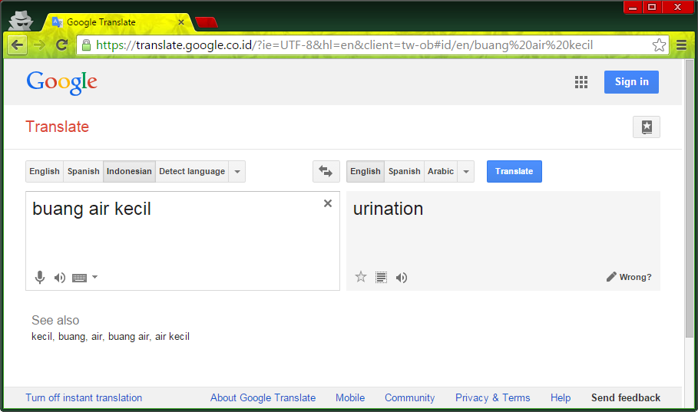Select Indonesian as source language
The width and height of the screenshot is (698, 412).
[129, 171]
